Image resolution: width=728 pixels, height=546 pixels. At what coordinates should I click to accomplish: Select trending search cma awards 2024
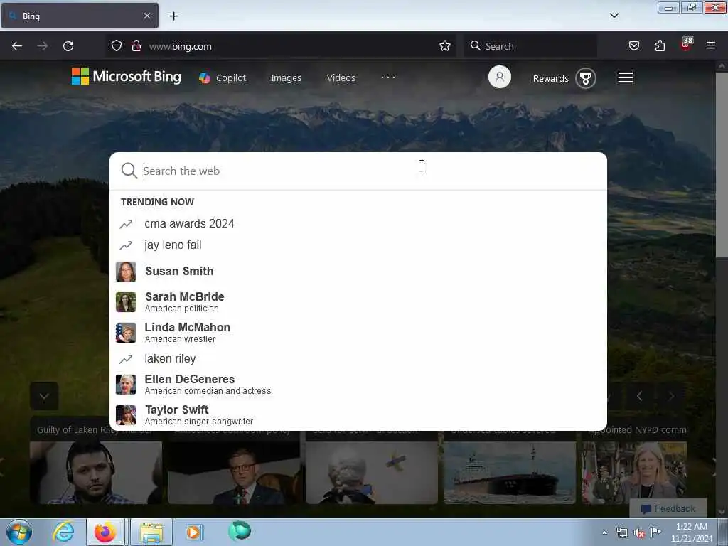coord(358,224)
